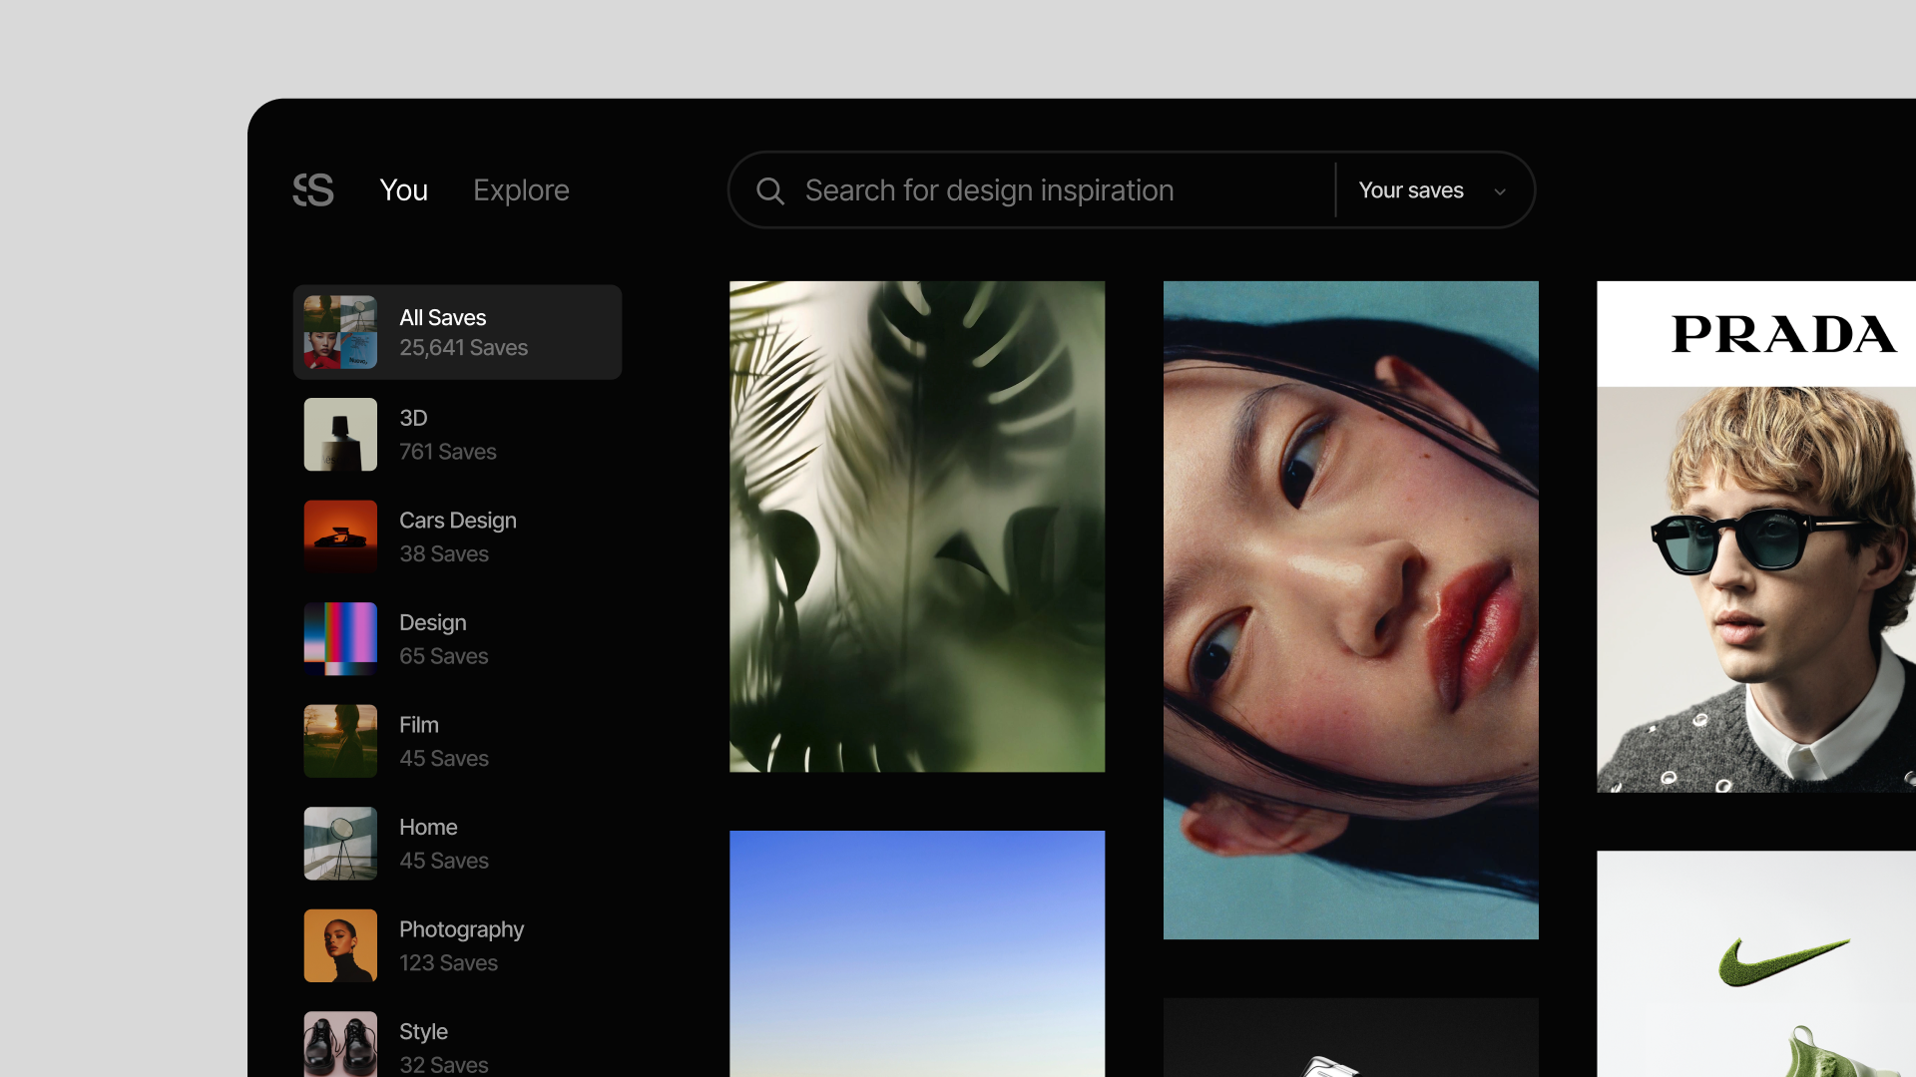
Task: Click the SS logo icon
Action: pyautogui.click(x=313, y=189)
